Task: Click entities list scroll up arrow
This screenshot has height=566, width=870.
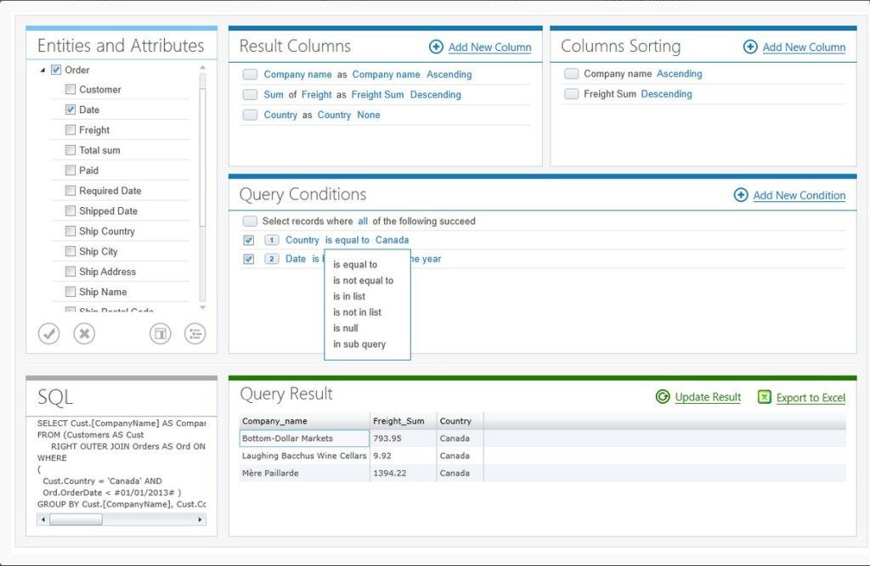Action: (x=202, y=68)
